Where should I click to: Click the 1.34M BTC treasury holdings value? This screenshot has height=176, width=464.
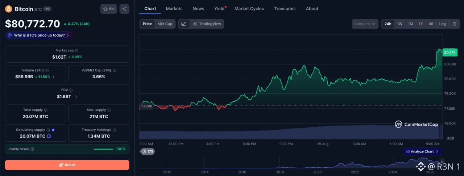pyautogui.click(x=99, y=136)
